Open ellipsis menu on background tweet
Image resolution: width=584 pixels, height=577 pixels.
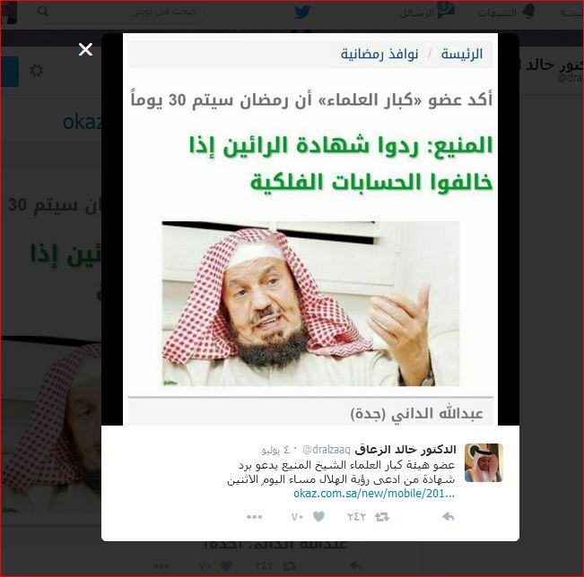coord(161,566)
